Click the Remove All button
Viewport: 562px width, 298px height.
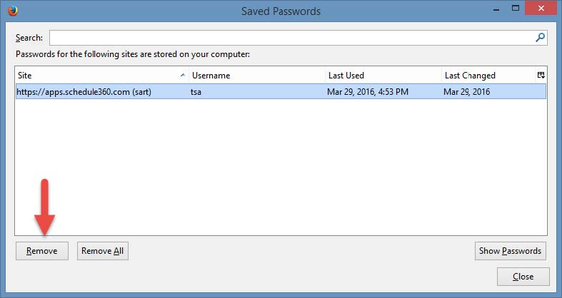[x=103, y=251]
